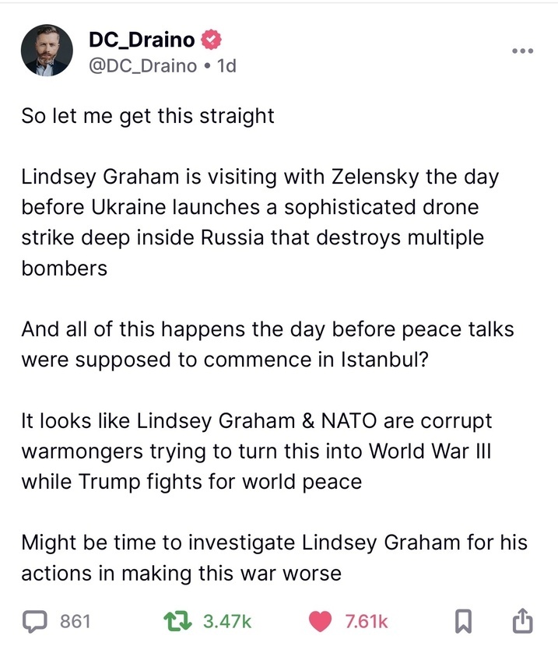The height and width of the screenshot is (653, 558).
Task: Click the paragraph mentioning NATO warmongers
Action: (x=257, y=451)
